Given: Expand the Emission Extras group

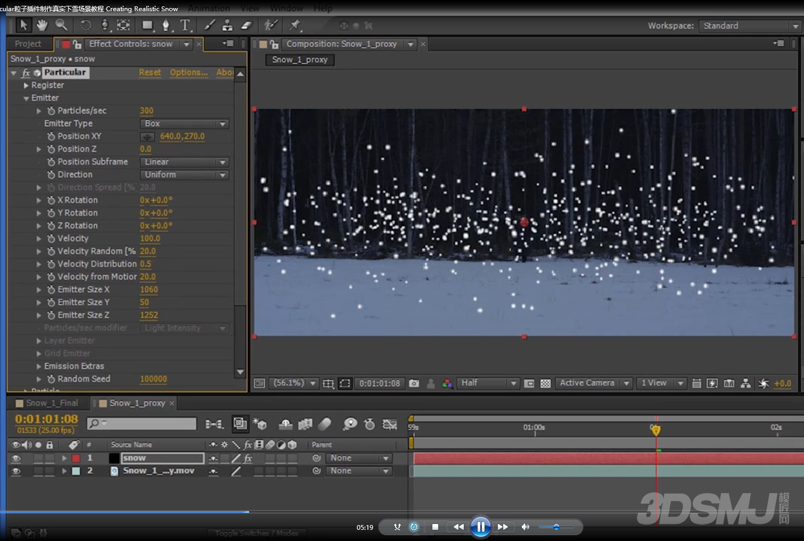Looking at the screenshot, I should tap(38, 366).
